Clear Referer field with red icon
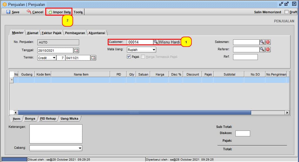This screenshot has height=162, width=299. 268,49
